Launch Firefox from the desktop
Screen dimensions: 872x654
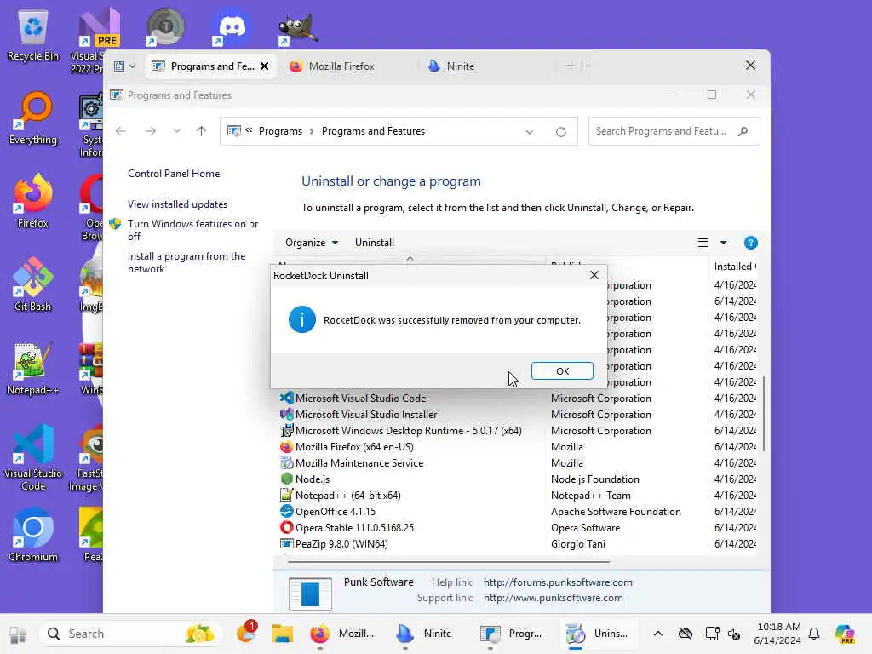point(33,201)
